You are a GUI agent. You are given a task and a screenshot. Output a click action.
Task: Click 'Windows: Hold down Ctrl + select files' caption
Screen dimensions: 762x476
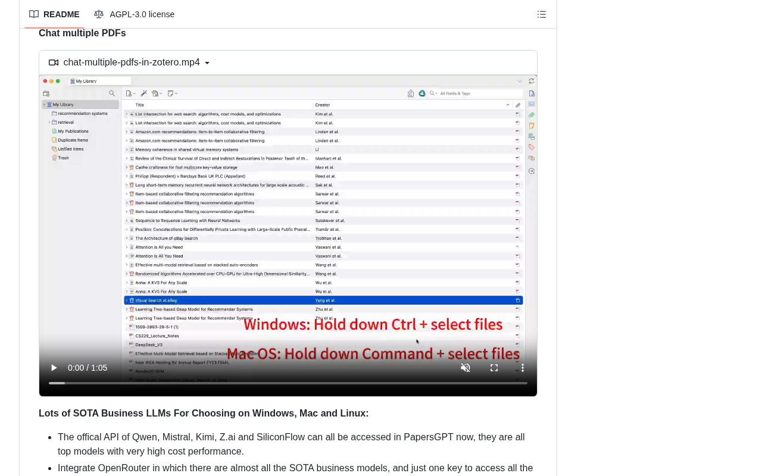[373, 324]
